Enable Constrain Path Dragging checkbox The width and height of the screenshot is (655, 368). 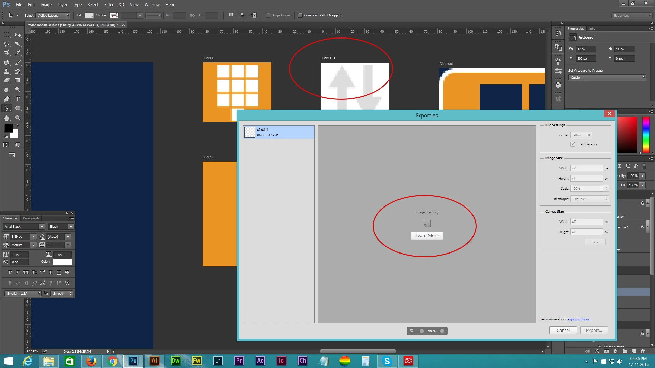[x=300, y=15]
